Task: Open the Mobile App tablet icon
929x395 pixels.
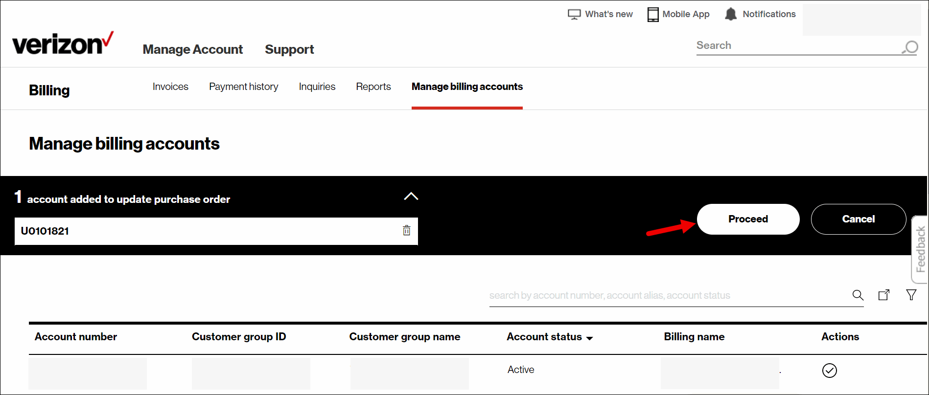Action: pyautogui.click(x=653, y=15)
